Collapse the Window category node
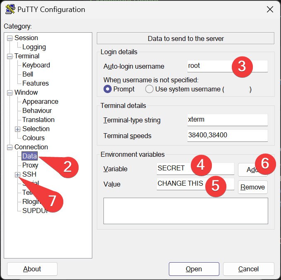Screen dimensions: 281x280 [10, 93]
